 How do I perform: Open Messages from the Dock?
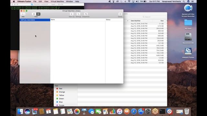click(91, 111)
